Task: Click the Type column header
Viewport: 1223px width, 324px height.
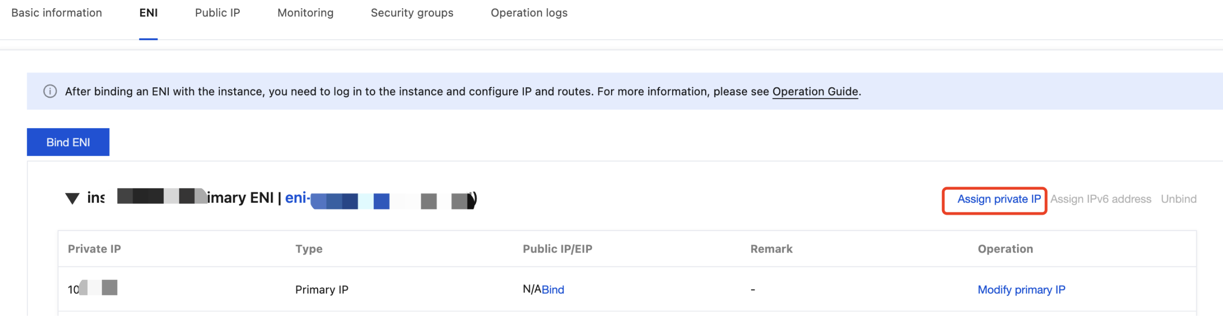Action: point(309,249)
